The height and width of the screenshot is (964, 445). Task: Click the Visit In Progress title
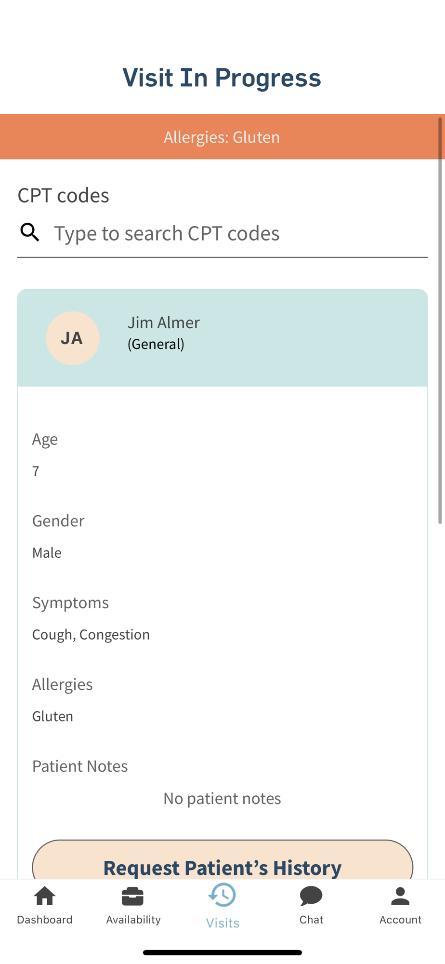tap(222, 77)
